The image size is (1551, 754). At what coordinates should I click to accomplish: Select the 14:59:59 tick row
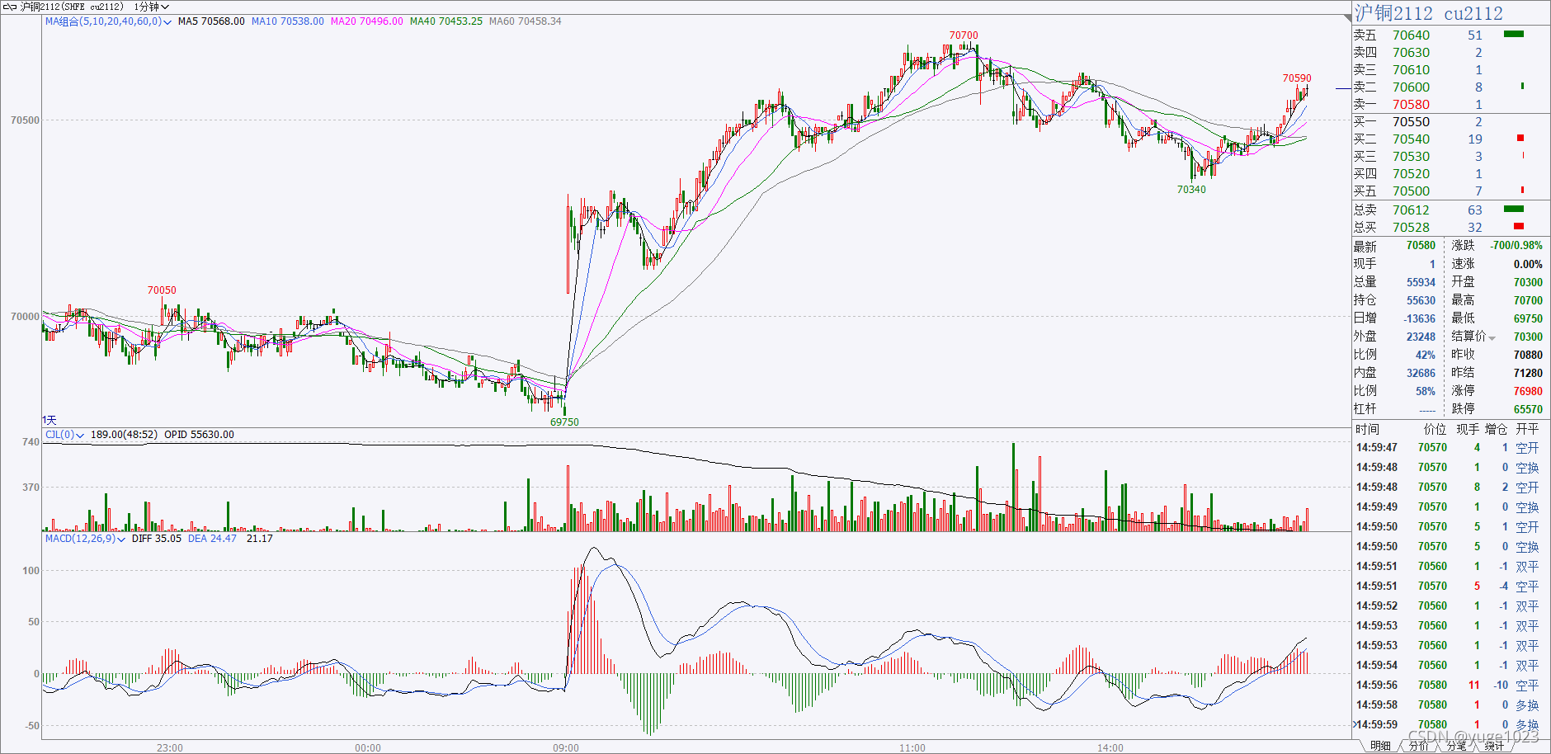point(1450,725)
